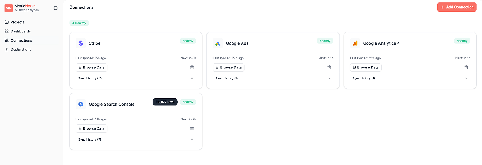Expand Google Analytics 4 sync history chevron

466,78
